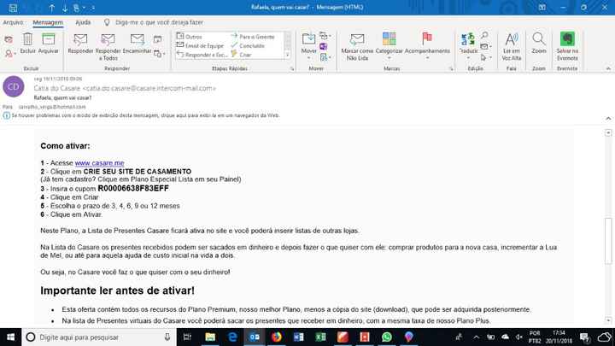The image size is (615, 346).
Task: Click Salvar no Evernote
Action: pyautogui.click(x=567, y=47)
